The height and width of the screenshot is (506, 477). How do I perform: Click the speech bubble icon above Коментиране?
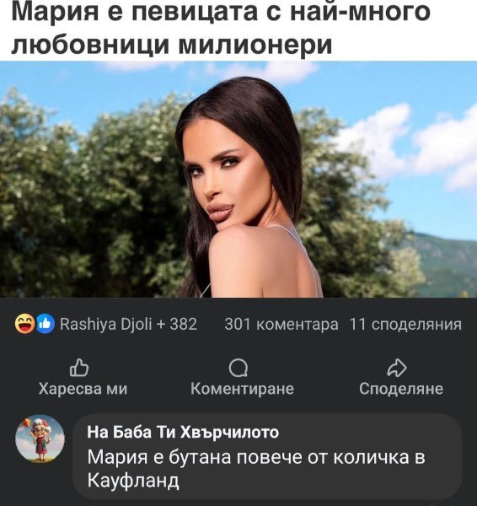[238, 368]
